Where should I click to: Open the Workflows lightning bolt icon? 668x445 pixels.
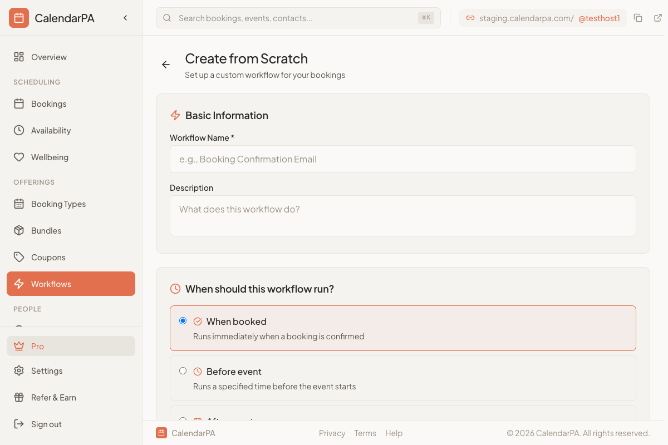pyautogui.click(x=19, y=284)
